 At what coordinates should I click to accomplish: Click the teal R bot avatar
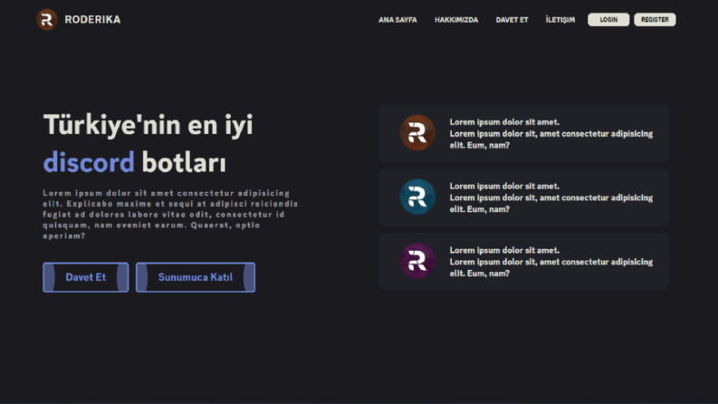417,197
